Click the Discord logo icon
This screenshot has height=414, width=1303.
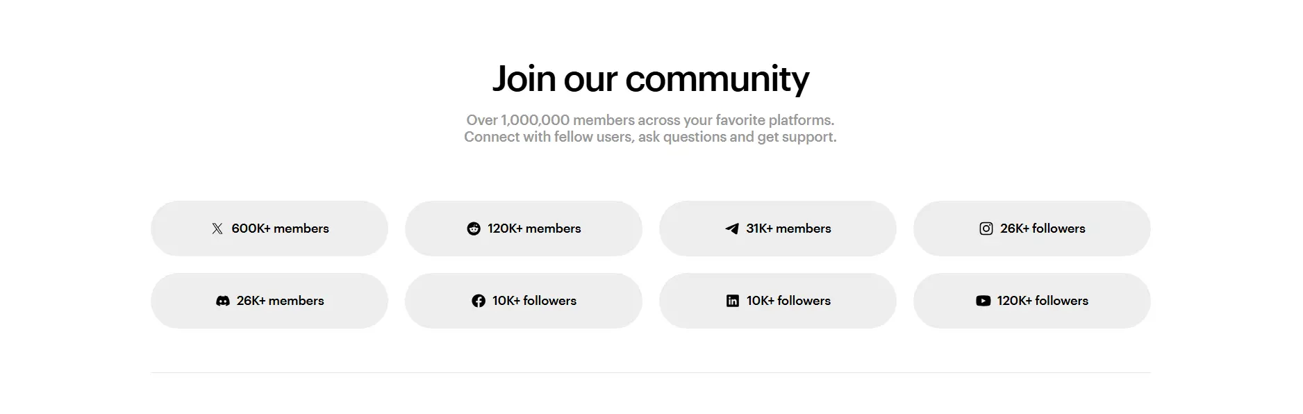click(x=223, y=301)
